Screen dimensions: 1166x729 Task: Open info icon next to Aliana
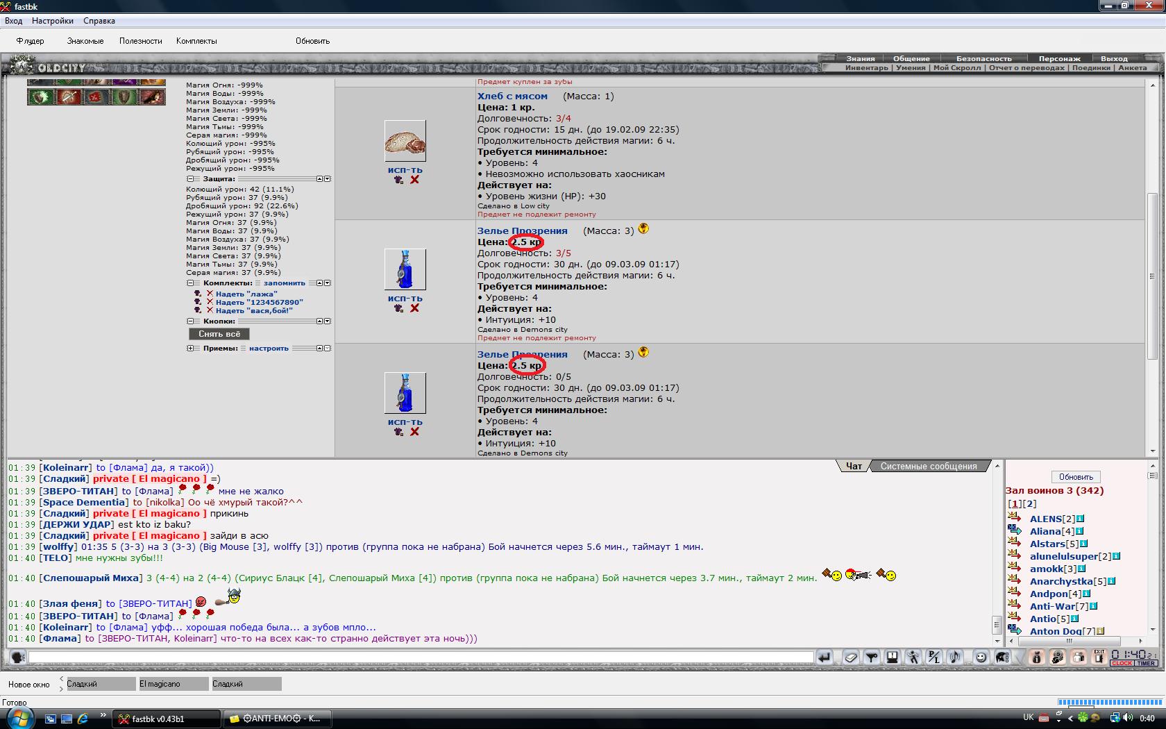coord(1079,531)
